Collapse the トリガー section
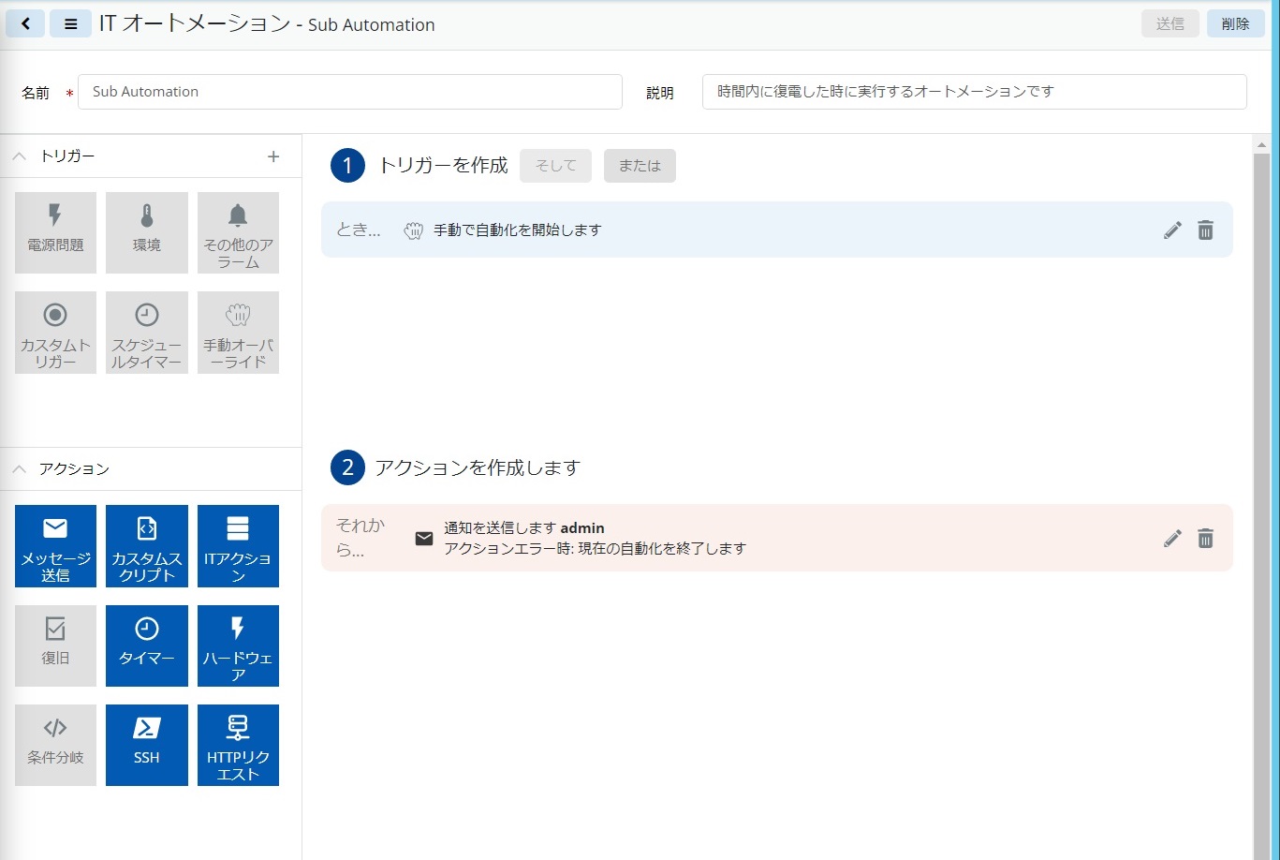 point(20,156)
